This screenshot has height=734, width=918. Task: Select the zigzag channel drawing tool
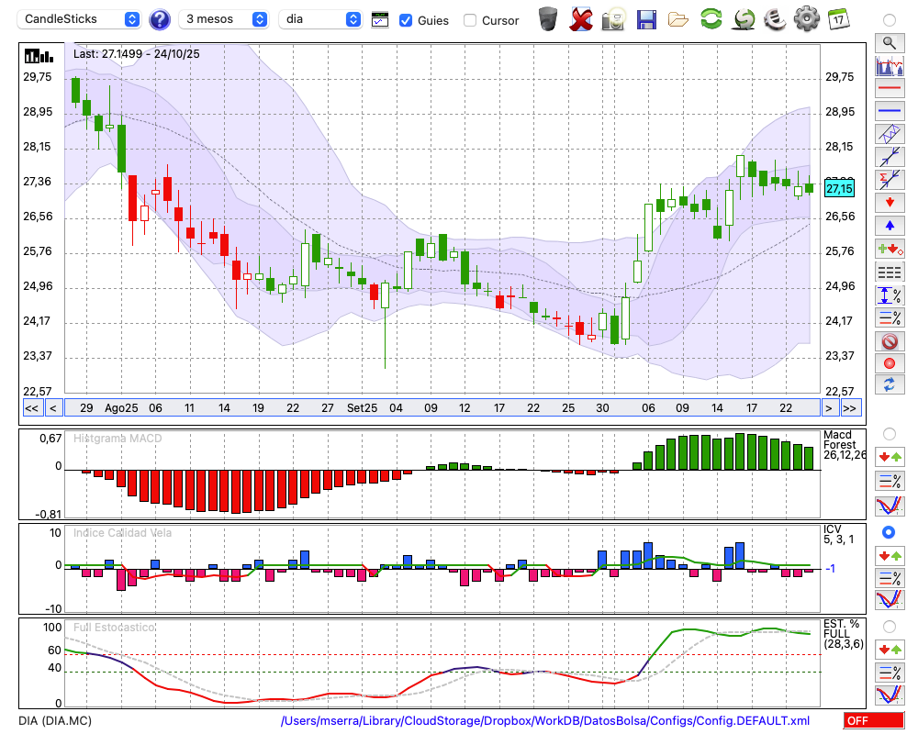click(x=890, y=134)
